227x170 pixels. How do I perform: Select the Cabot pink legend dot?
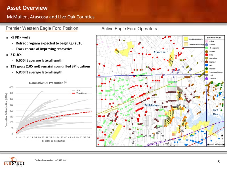[x=207, y=41]
